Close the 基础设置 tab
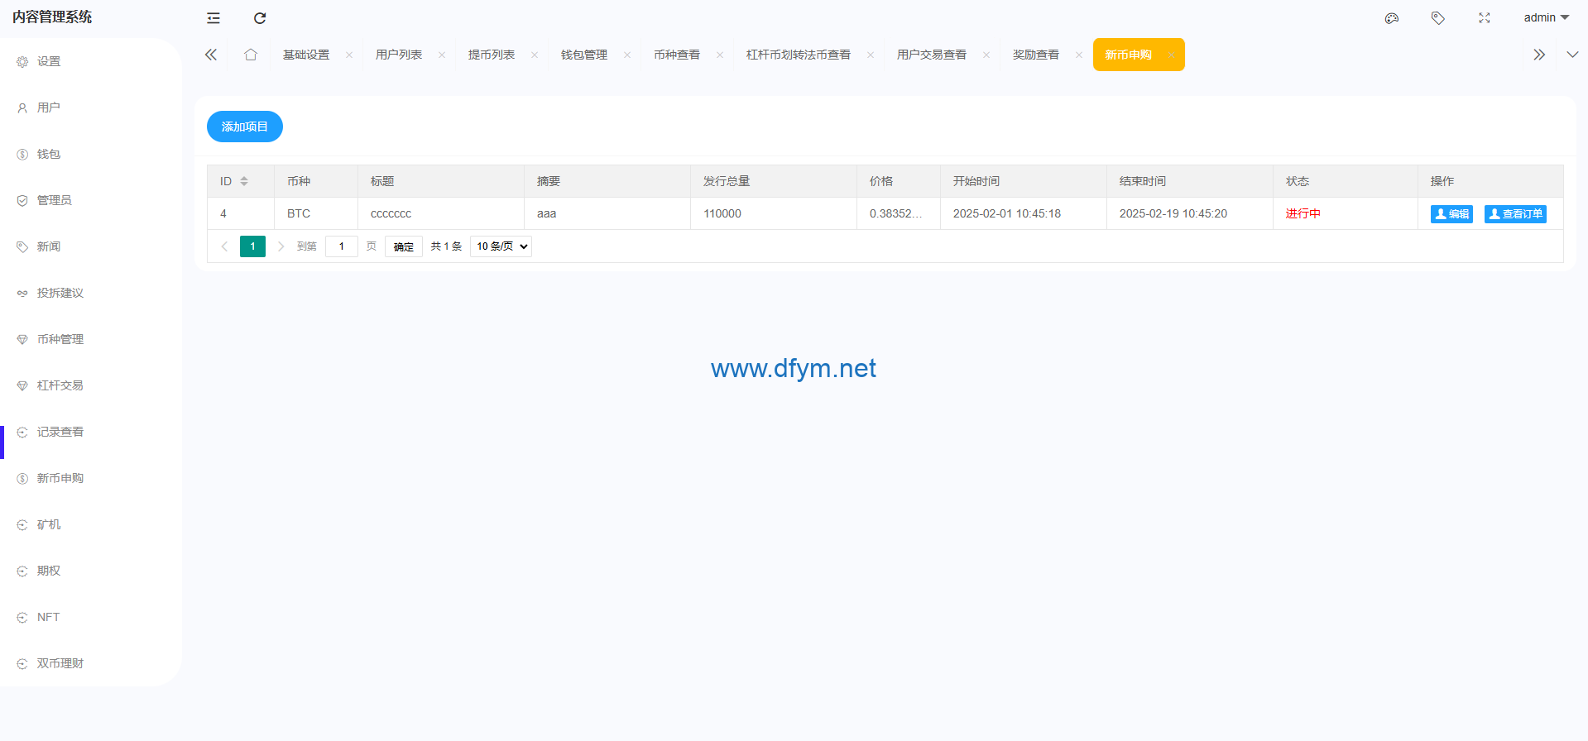1588x741 pixels. (x=349, y=55)
